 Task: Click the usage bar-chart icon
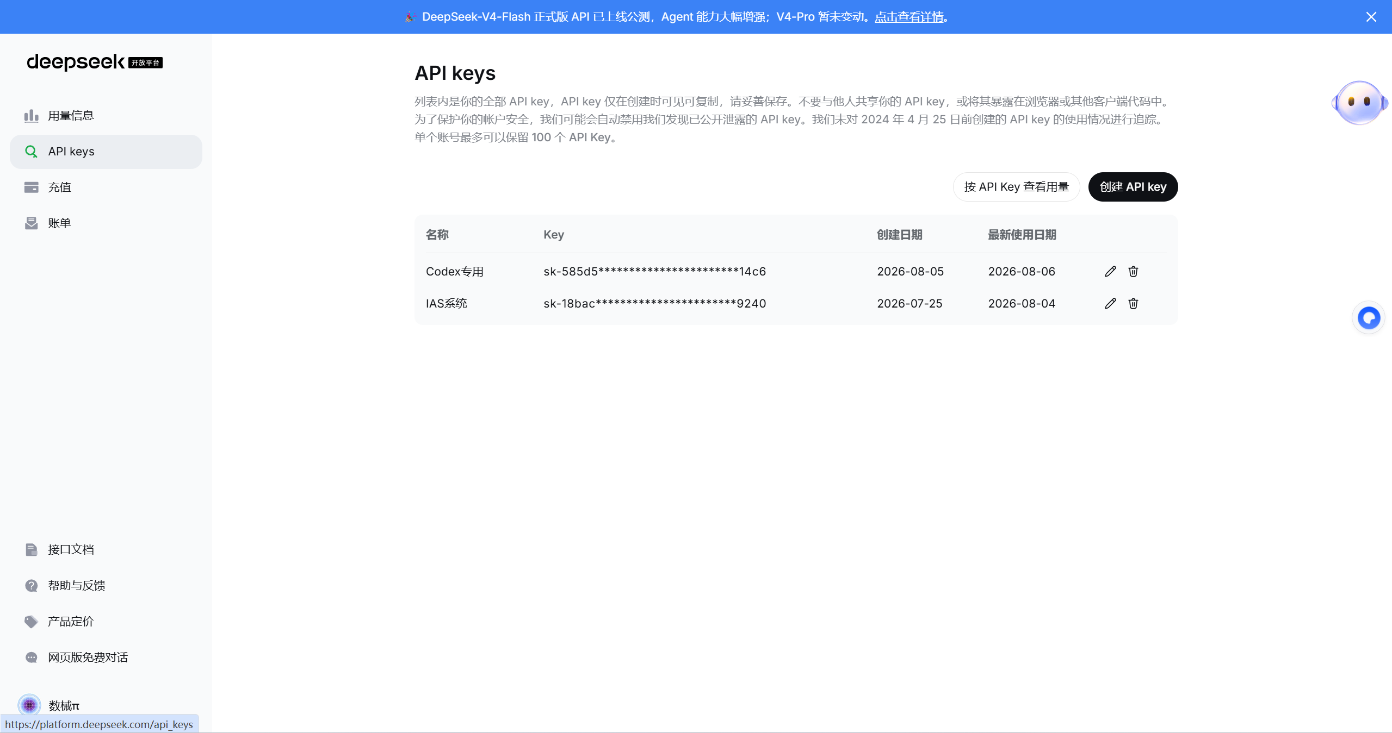(32, 116)
